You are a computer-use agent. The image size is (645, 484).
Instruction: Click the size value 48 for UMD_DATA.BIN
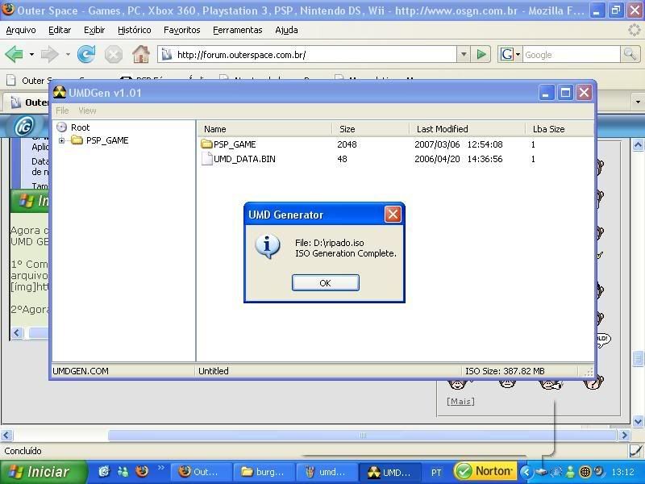[342, 159]
